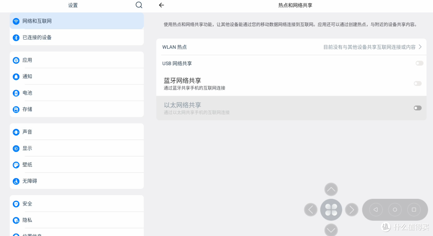The height and width of the screenshot is (236, 433).
Task: Open 电池 settings category
Action: (x=77, y=93)
